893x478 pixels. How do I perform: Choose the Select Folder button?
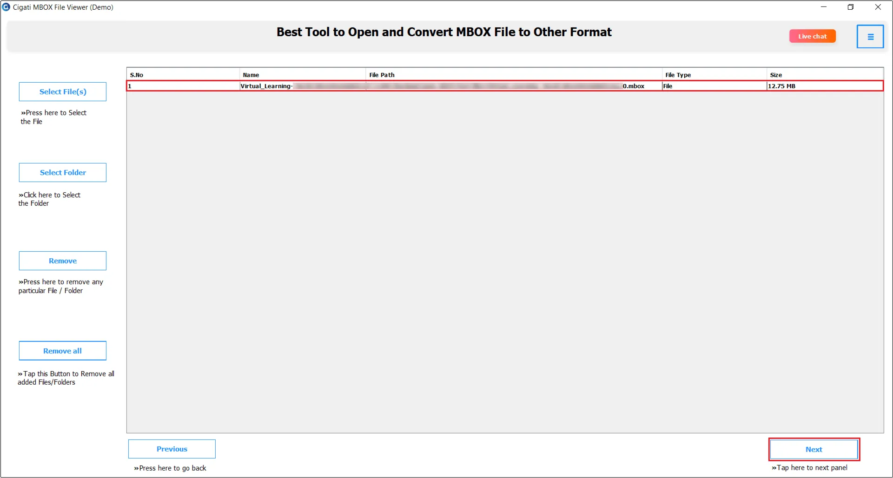pos(63,172)
